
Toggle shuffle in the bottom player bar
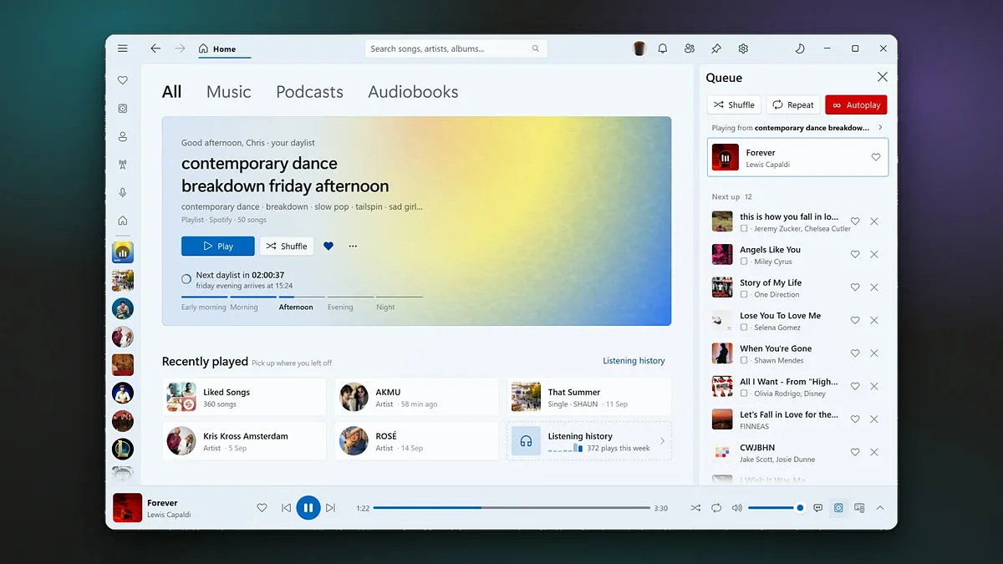point(695,508)
